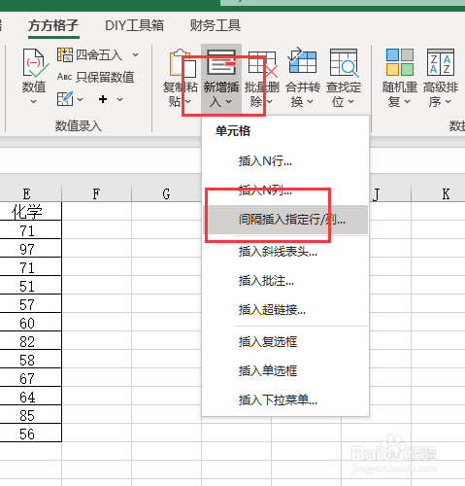Choose 插入复选框 menu item
This screenshot has width=465, height=486.
tap(285, 341)
